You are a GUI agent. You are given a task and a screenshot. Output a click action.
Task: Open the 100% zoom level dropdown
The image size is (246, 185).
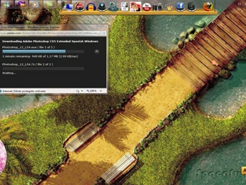tap(101, 91)
